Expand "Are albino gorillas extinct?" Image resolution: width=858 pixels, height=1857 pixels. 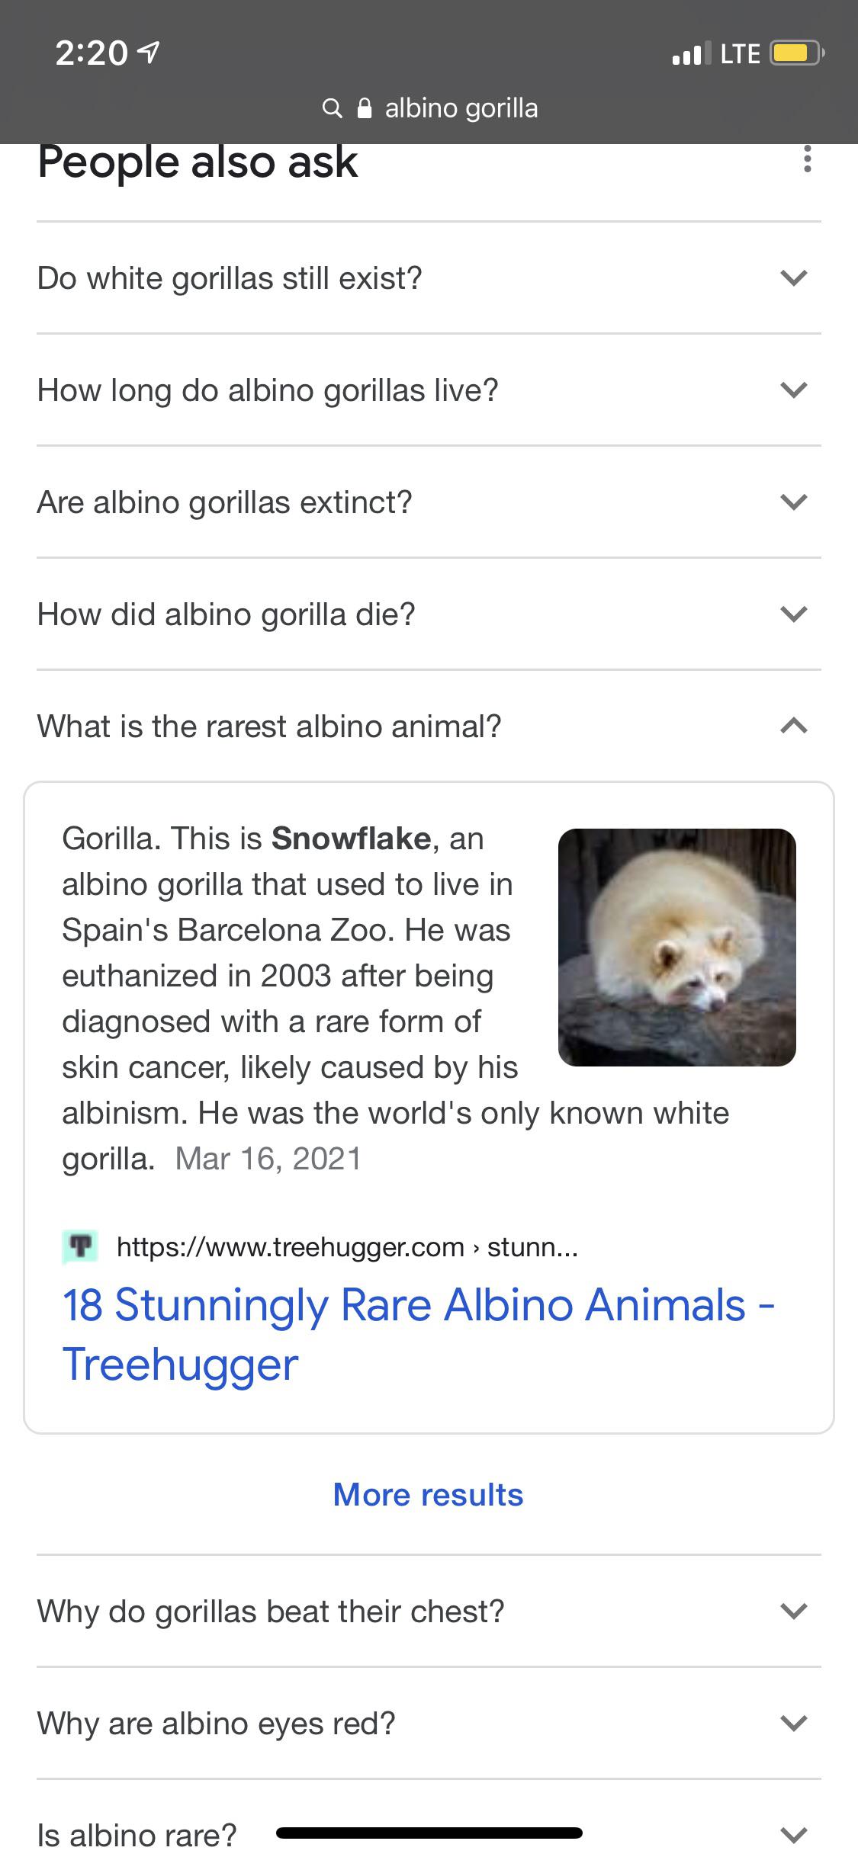(x=793, y=502)
